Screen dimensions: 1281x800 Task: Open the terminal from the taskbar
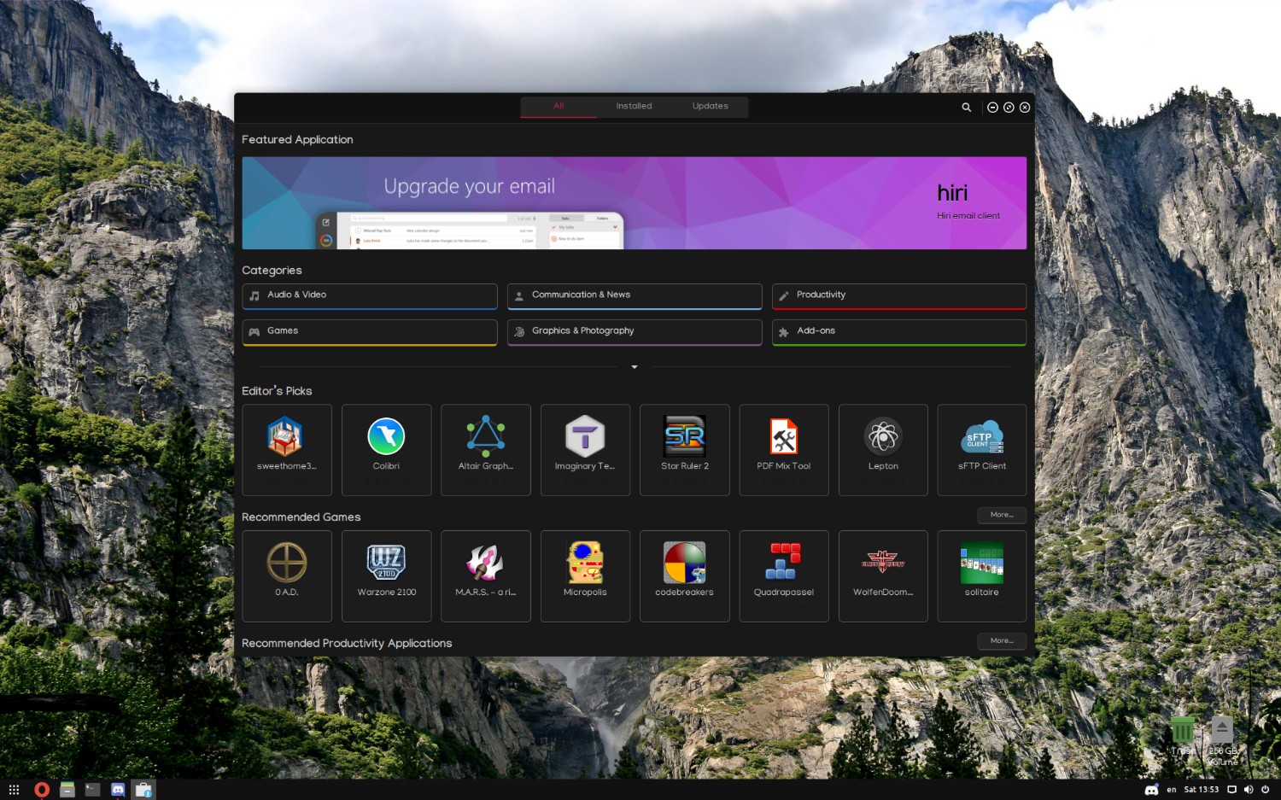click(92, 790)
